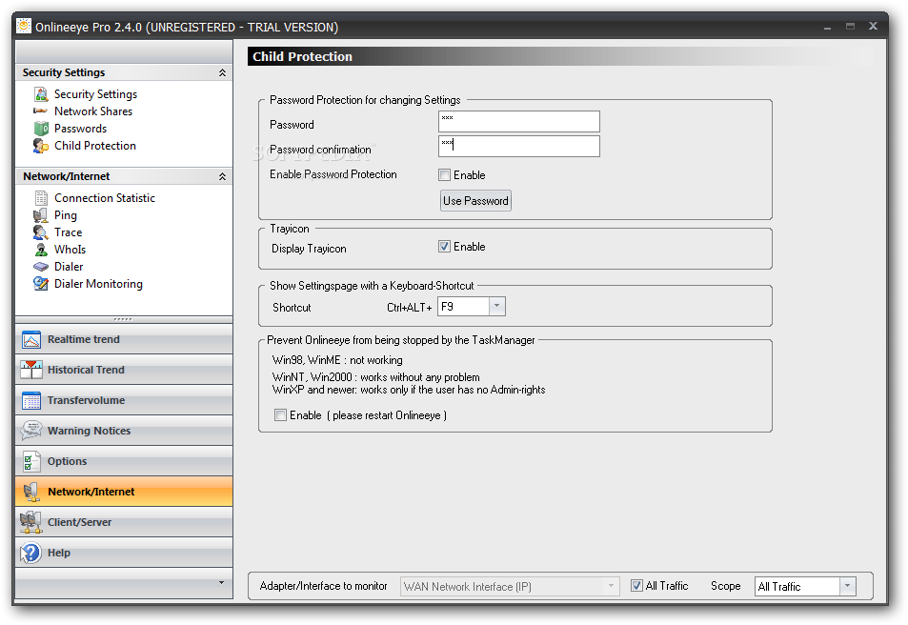Click the Network Shares icon
908x625 pixels.
pos(41,111)
